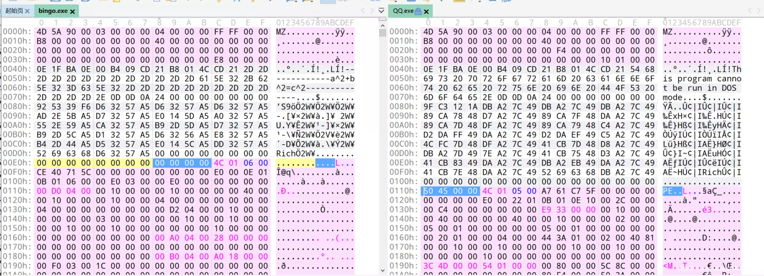Click the lock icon on QQ.exe tab

418,11
